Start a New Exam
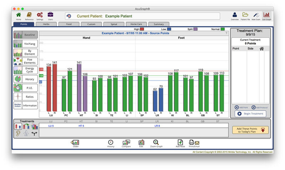Screen dimensions: 285x170 pos(256,16)
